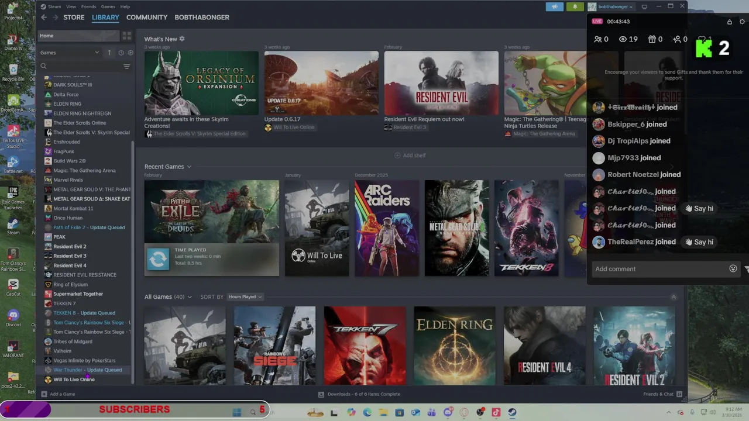Screen dimensions: 749x421
Task: Open the Discord desktop shortcut
Action: 13,319
